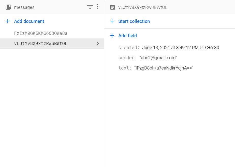Click the document icon next to vLJtYv8X9xtzRwuBWtOL
Image resolution: width=235 pixels, height=167 pixels.
point(112,7)
